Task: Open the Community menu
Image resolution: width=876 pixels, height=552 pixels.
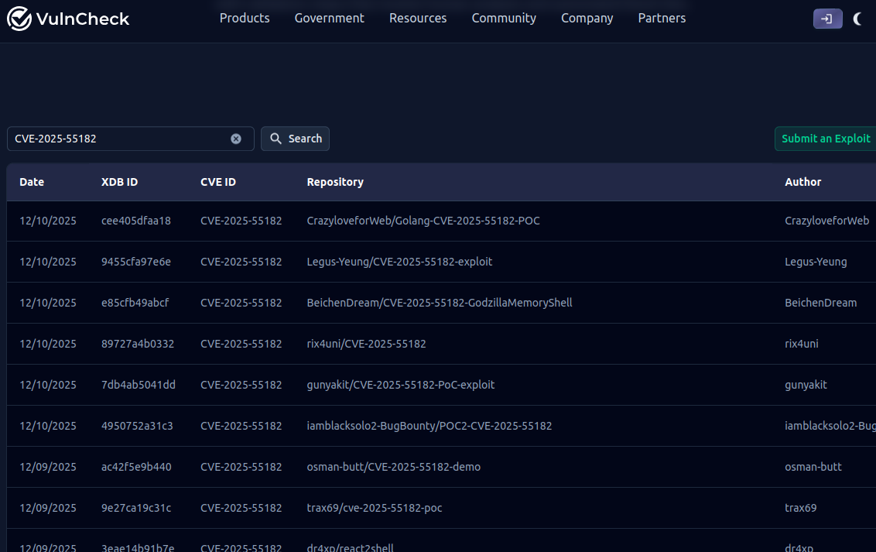Action: (504, 18)
